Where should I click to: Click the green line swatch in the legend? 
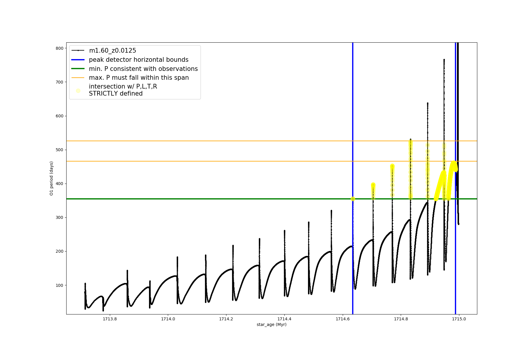coord(78,69)
